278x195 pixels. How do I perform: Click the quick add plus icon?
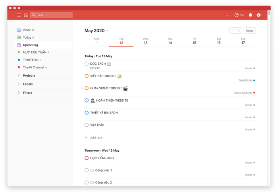228,15
